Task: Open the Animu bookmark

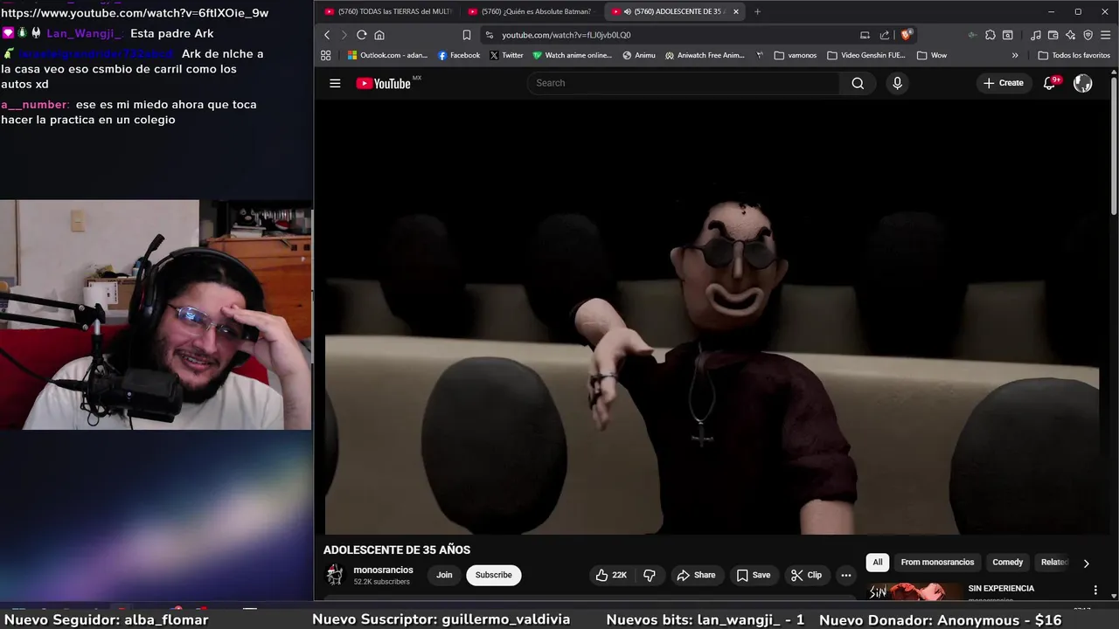Action: [639, 55]
